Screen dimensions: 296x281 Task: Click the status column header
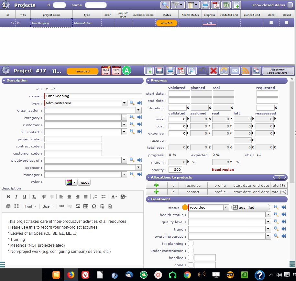point(166,15)
